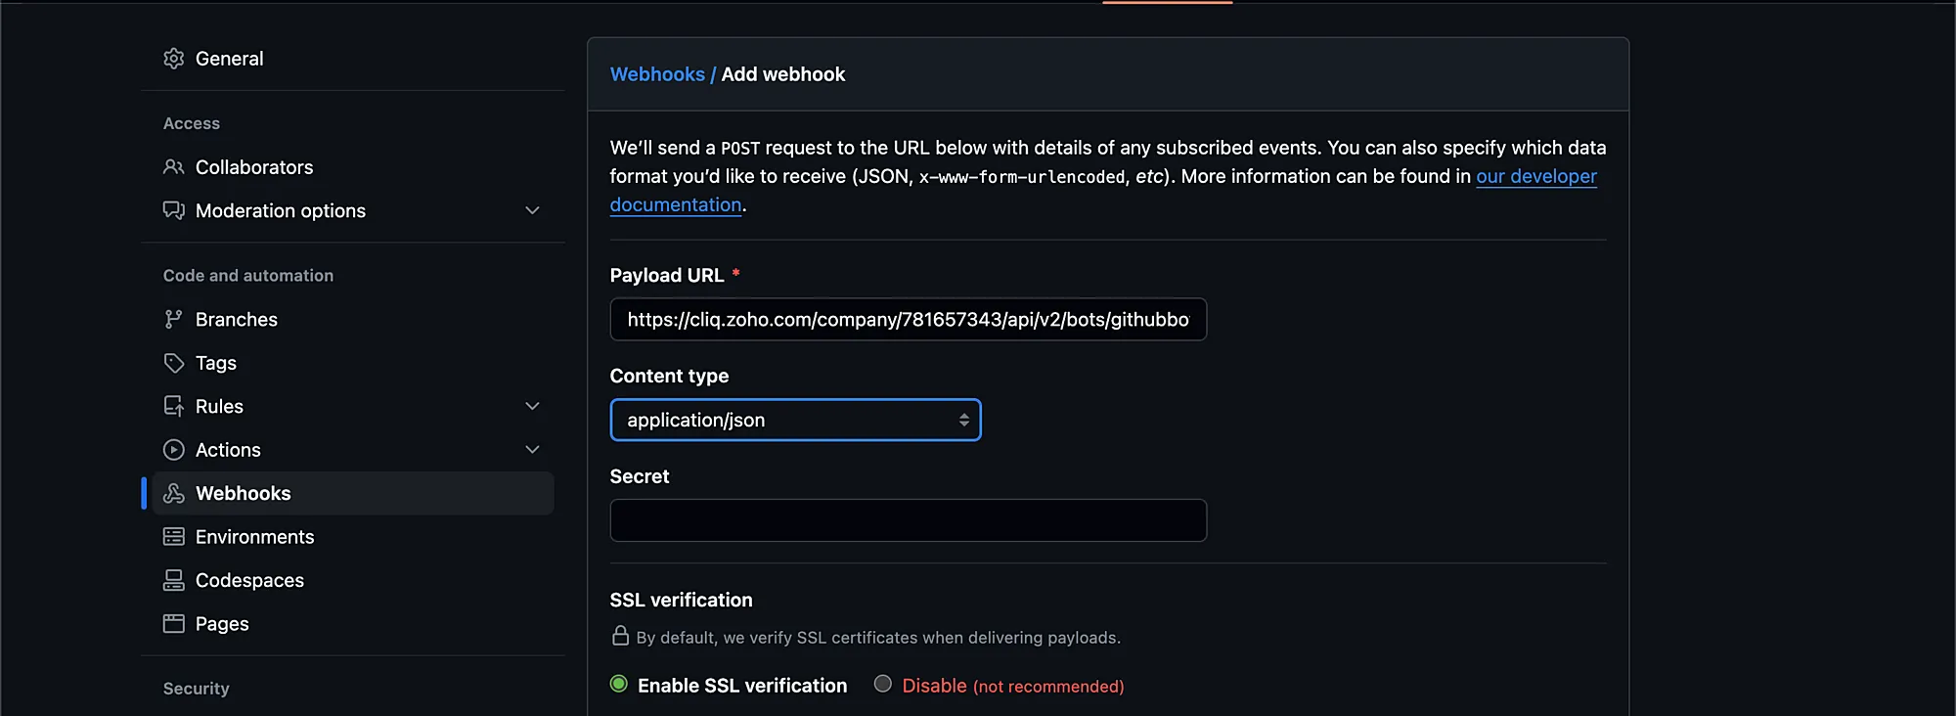The width and height of the screenshot is (1956, 716).
Task: Open the Content type dropdown
Action: pos(795,420)
